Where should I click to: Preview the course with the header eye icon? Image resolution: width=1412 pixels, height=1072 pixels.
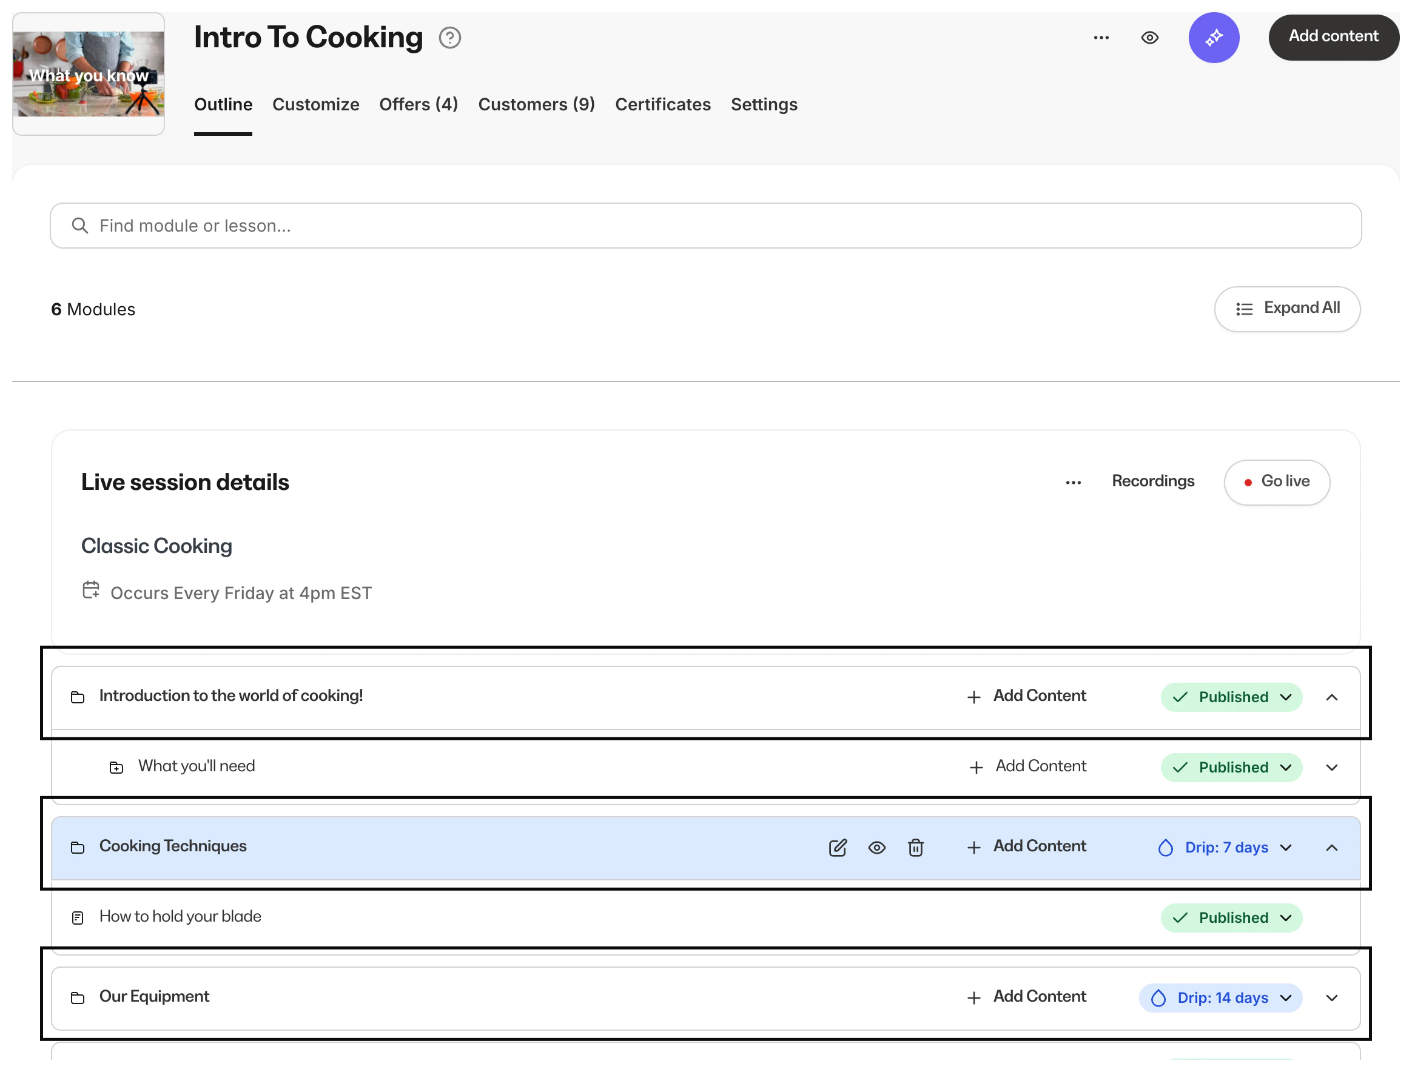[x=1149, y=38]
